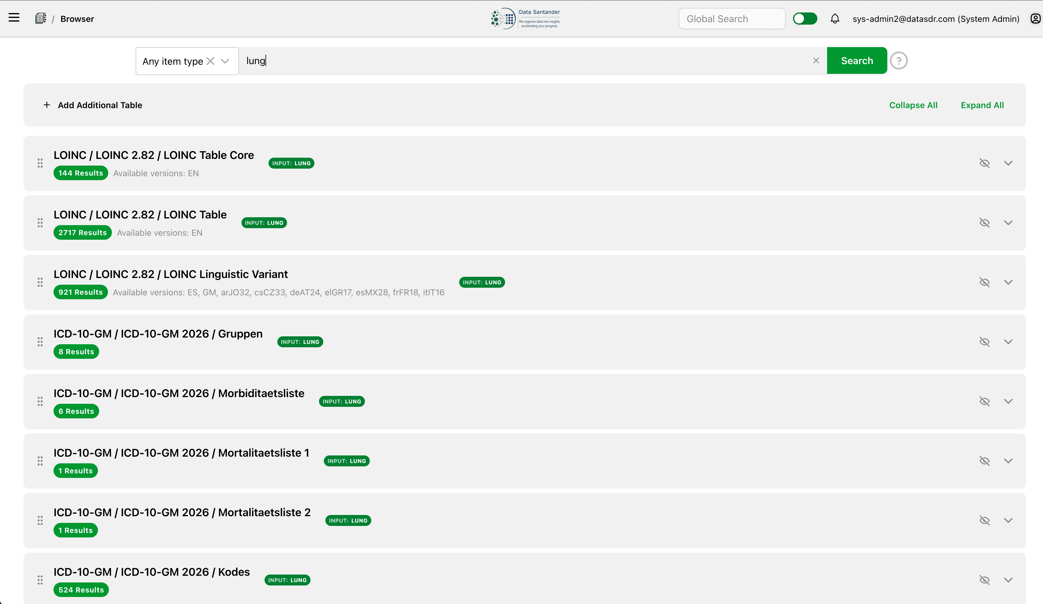Expand the Kodes row
1043x604 pixels.
[x=1008, y=580]
